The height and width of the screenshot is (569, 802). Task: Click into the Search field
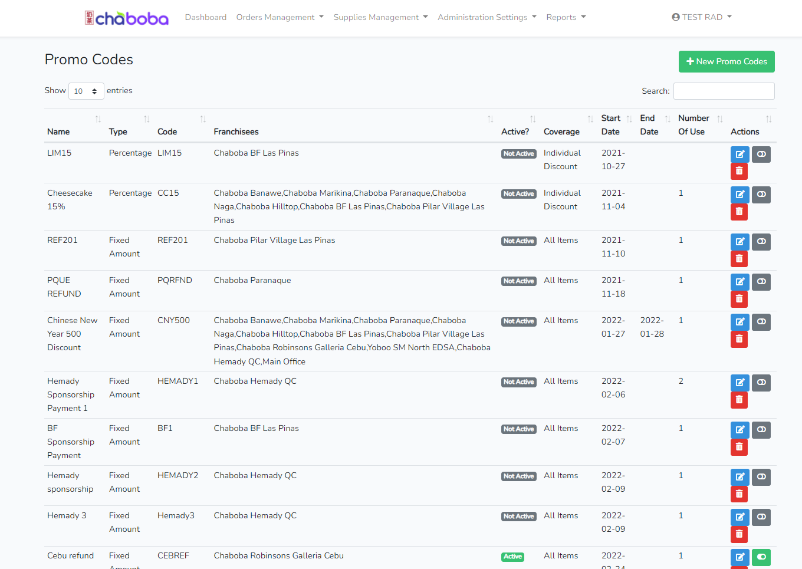(724, 91)
